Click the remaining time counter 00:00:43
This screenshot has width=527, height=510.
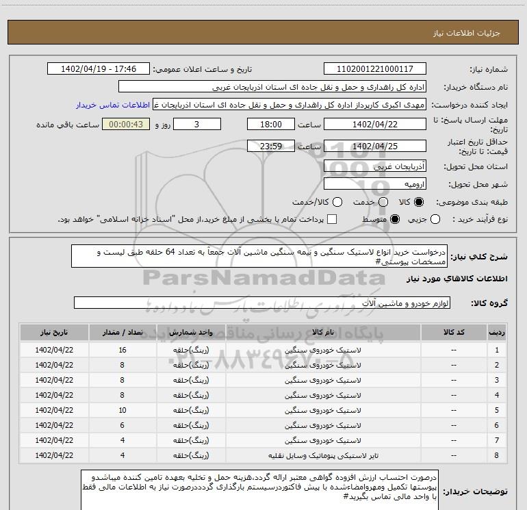click(x=126, y=125)
